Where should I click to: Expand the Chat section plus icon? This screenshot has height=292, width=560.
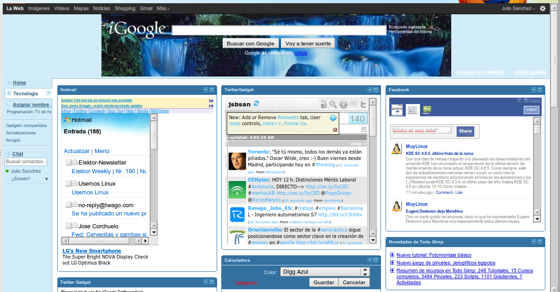pyautogui.click(x=8, y=154)
